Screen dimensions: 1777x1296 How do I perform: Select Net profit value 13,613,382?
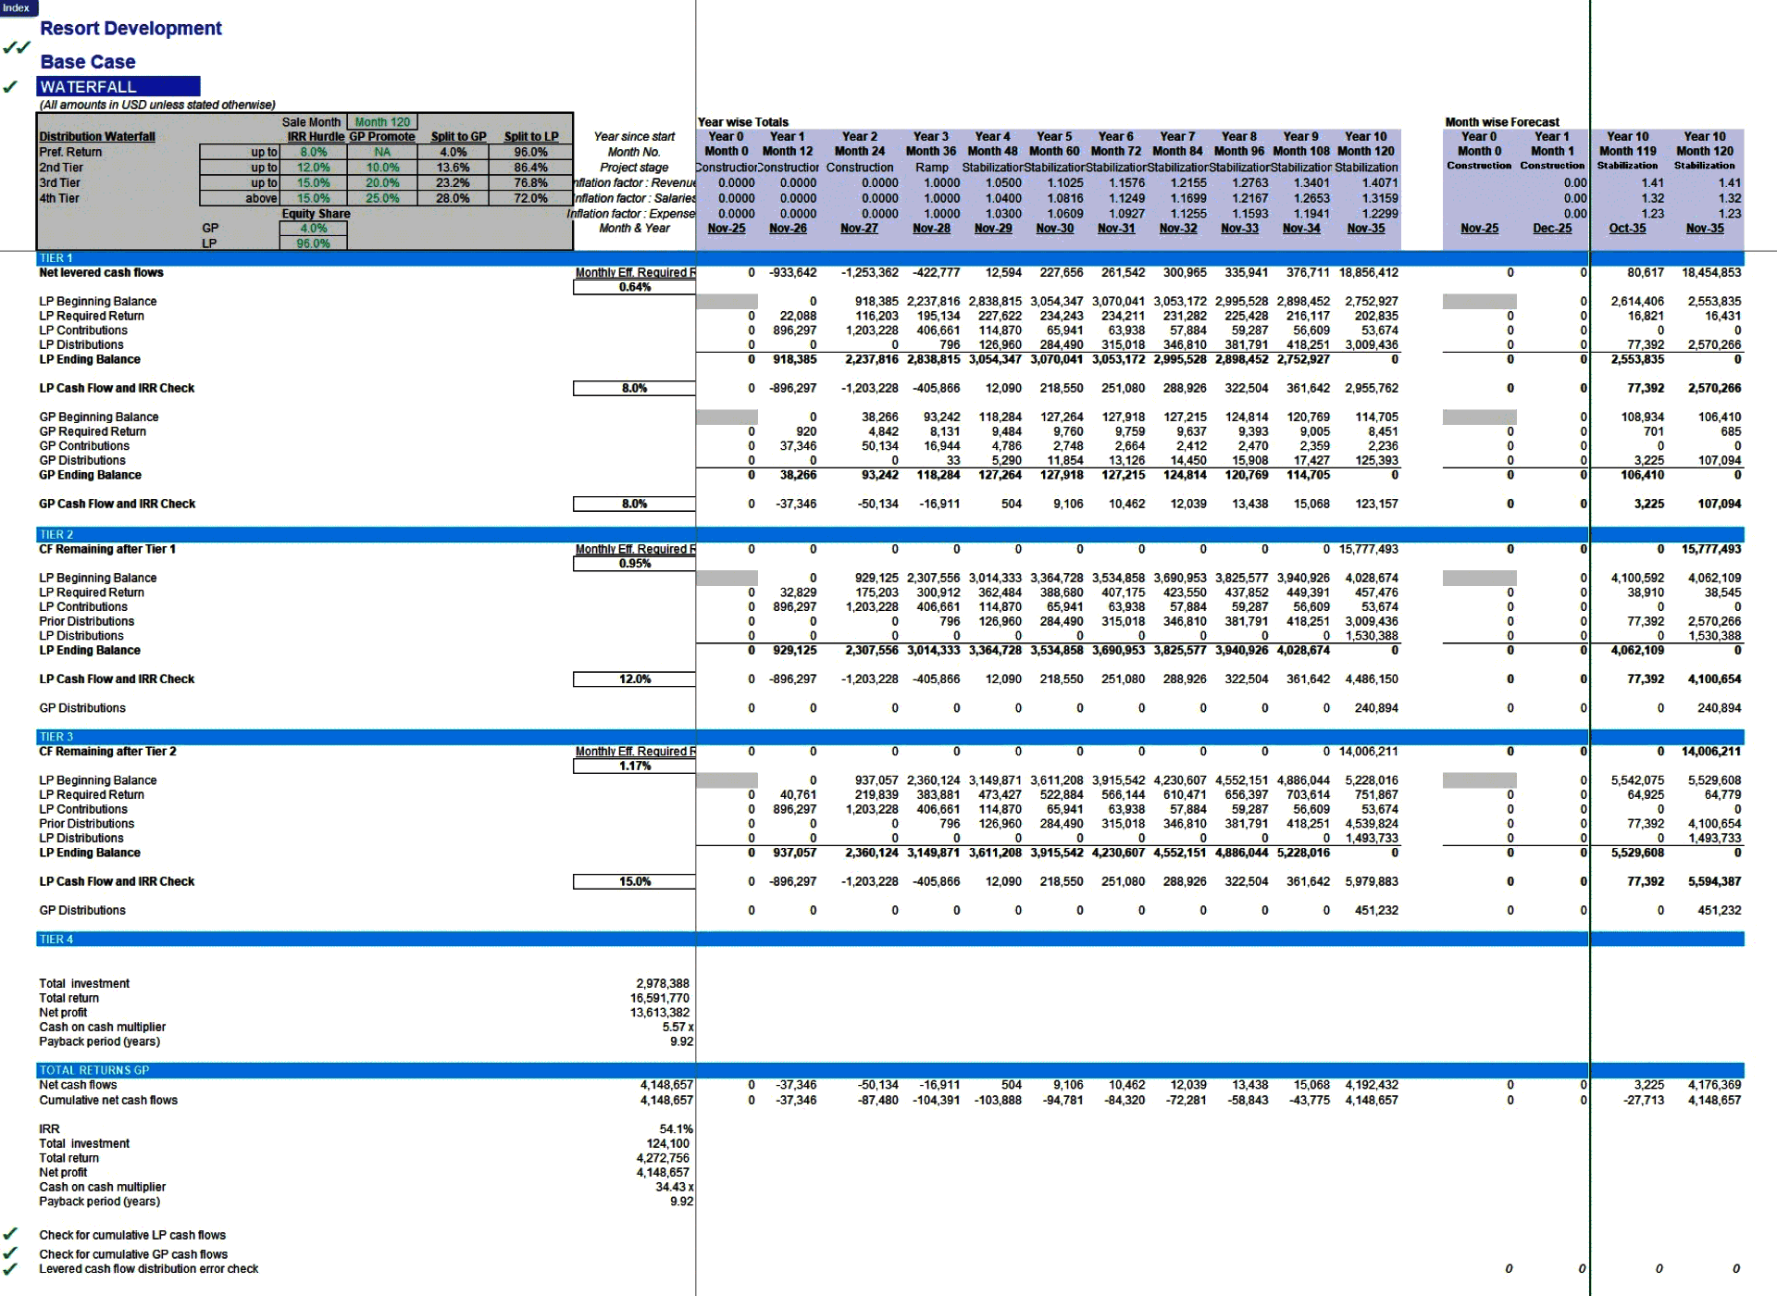coord(660,1013)
